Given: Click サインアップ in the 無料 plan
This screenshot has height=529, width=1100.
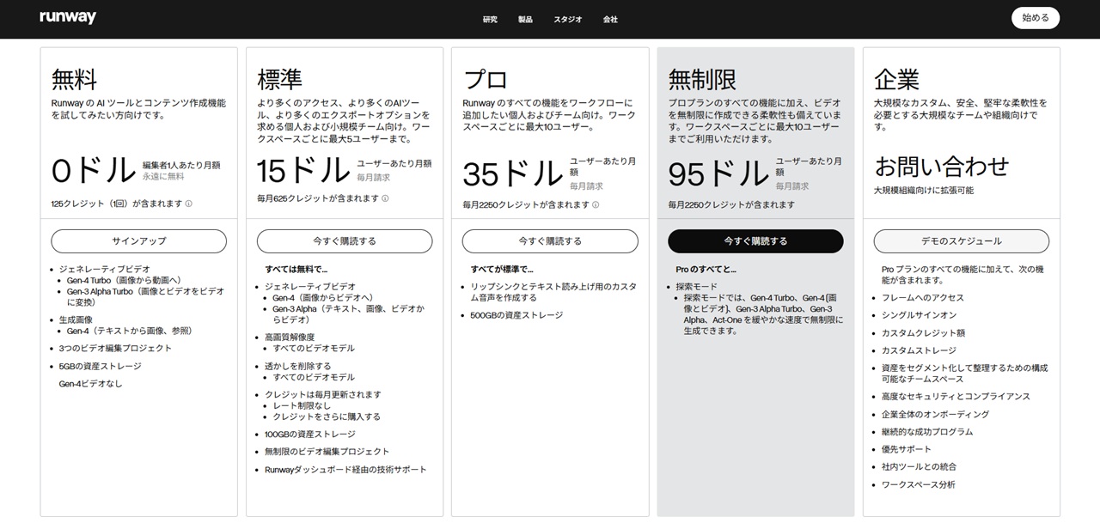Looking at the screenshot, I should pos(139,241).
